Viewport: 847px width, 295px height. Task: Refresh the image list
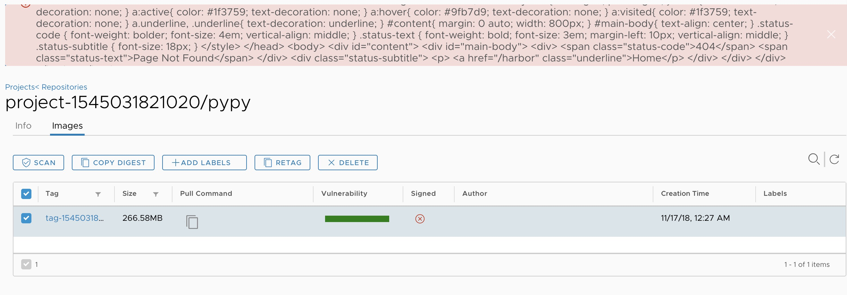pos(834,159)
